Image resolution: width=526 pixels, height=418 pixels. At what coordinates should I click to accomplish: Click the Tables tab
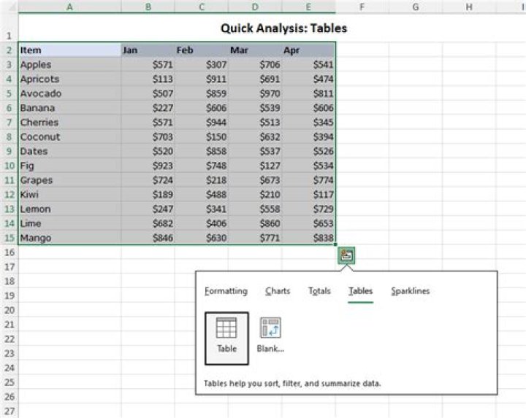(361, 291)
